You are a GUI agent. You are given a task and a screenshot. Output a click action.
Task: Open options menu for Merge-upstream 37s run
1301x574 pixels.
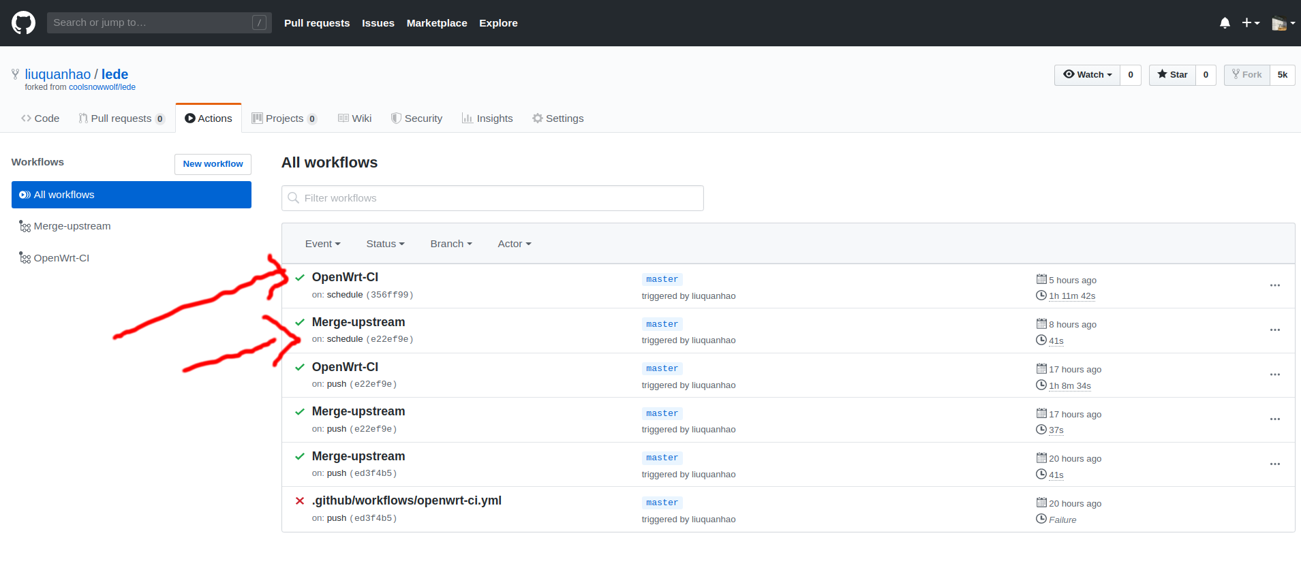pyautogui.click(x=1275, y=419)
